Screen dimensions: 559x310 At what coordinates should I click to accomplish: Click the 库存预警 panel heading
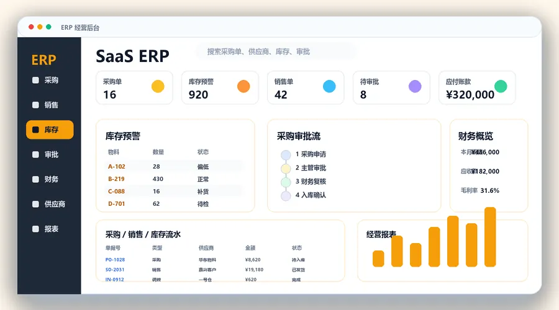[x=123, y=136]
